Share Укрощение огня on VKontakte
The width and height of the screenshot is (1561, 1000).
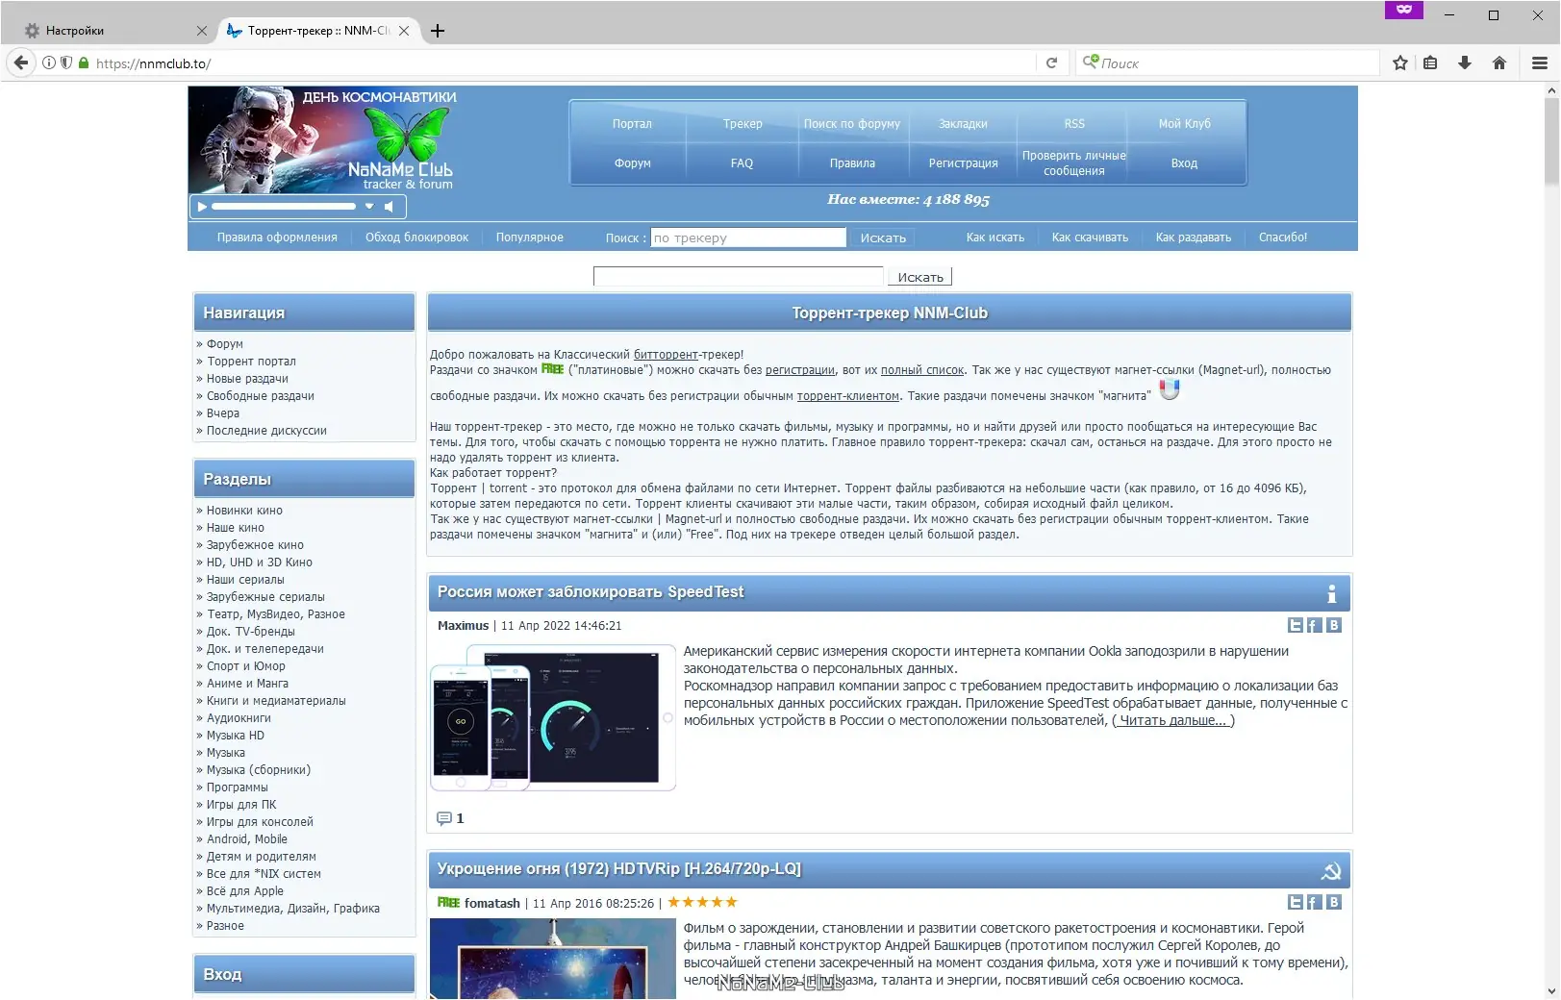click(x=1334, y=902)
